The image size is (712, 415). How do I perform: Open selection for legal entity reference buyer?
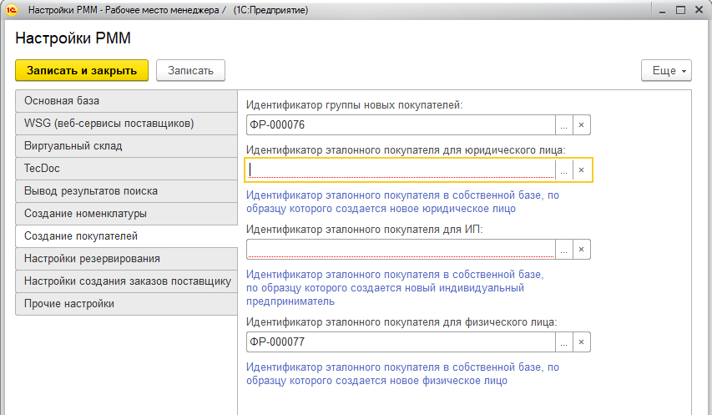pos(564,170)
